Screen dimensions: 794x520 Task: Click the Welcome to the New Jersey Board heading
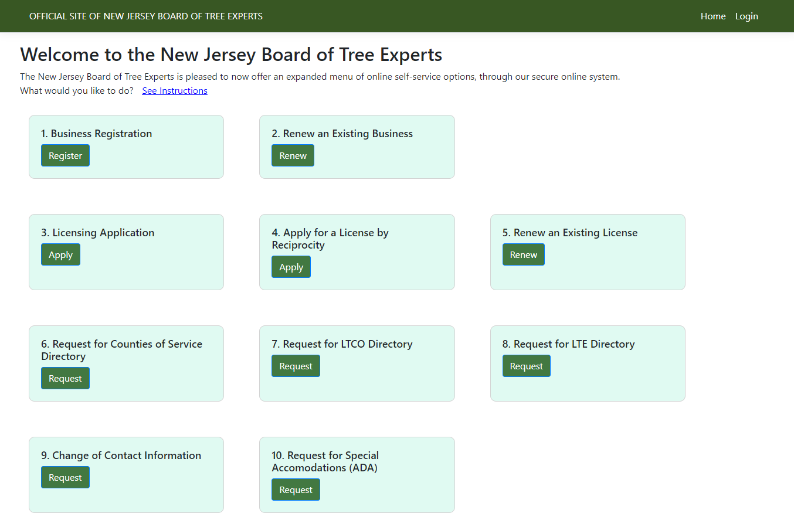pyautogui.click(x=231, y=55)
